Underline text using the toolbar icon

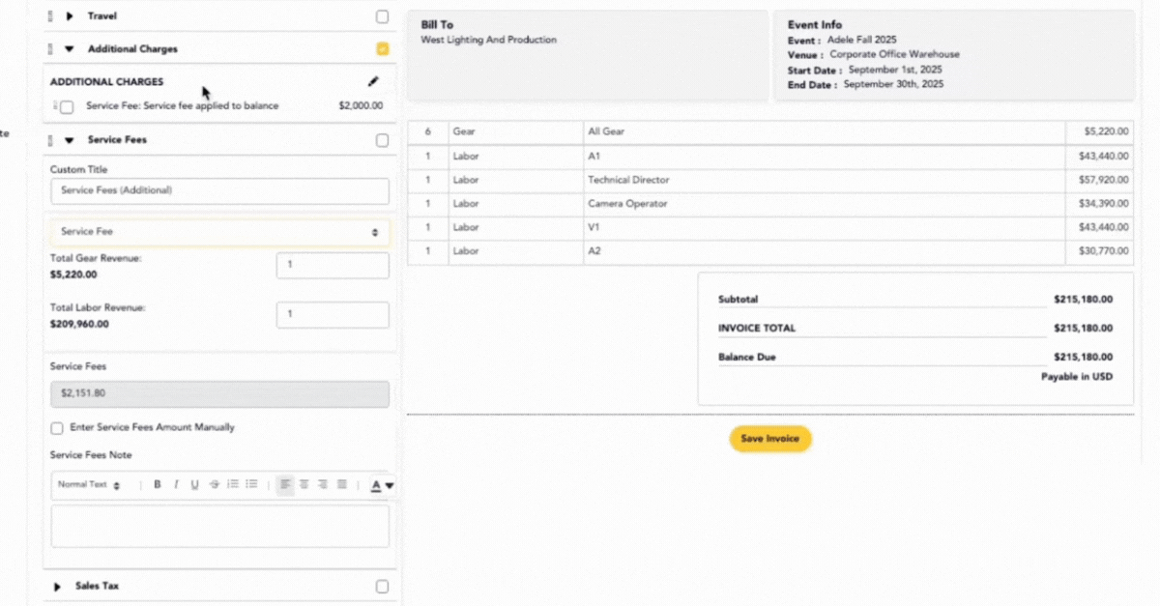point(194,484)
